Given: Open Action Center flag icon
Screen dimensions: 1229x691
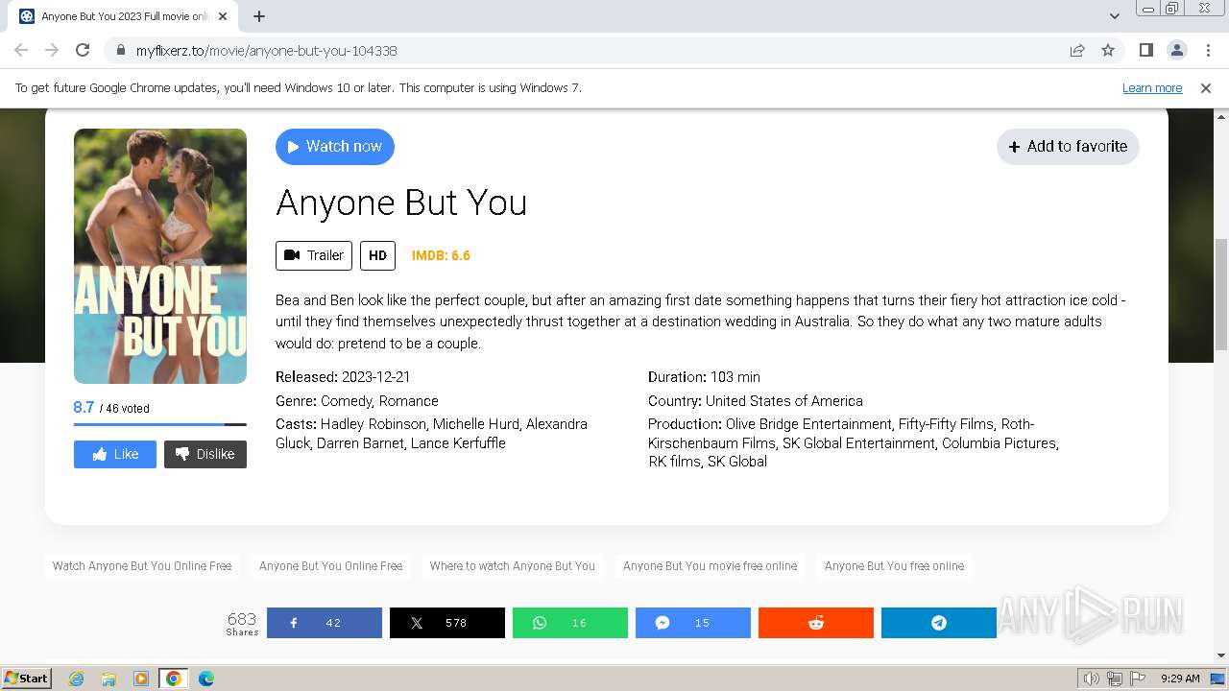Looking at the screenshot, I should [1137, 679].
